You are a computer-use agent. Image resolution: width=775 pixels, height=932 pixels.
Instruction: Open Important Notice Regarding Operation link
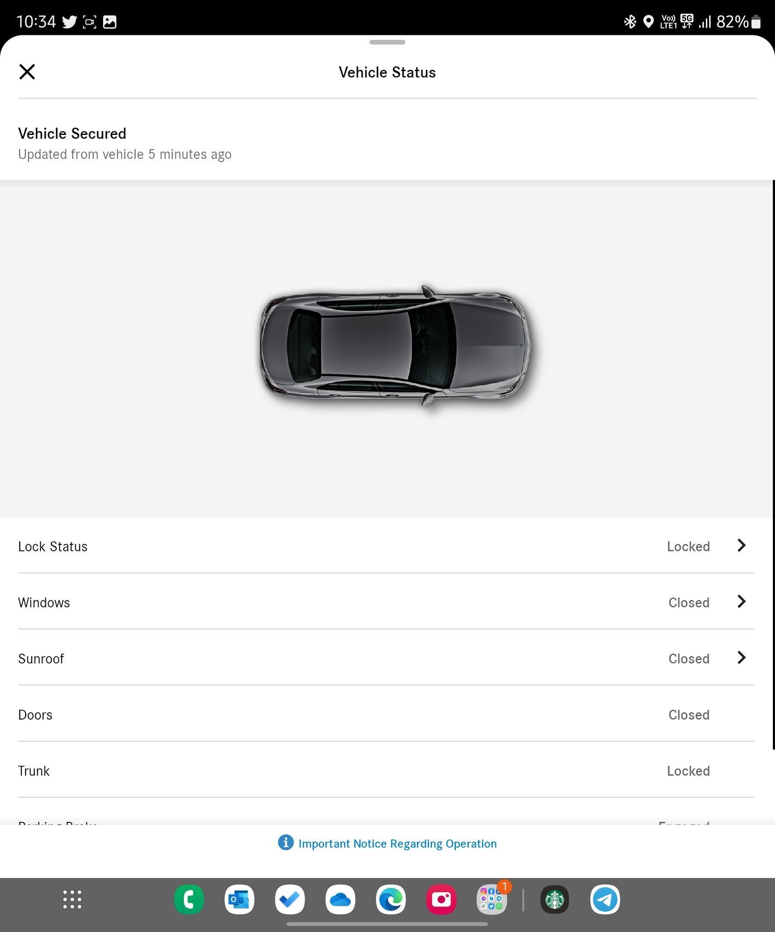click(397, 844)
